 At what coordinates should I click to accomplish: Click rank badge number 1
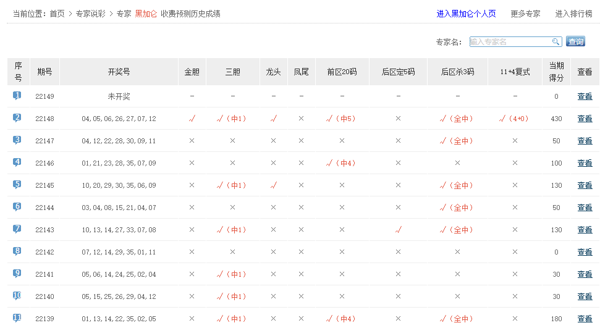[17, 96]
